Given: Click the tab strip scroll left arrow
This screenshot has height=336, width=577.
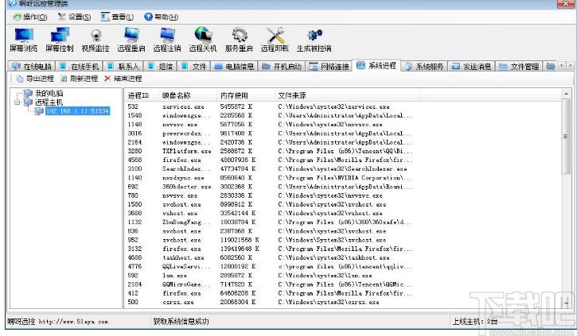Looking at the screenshot, I should click(x=562, y=66).
